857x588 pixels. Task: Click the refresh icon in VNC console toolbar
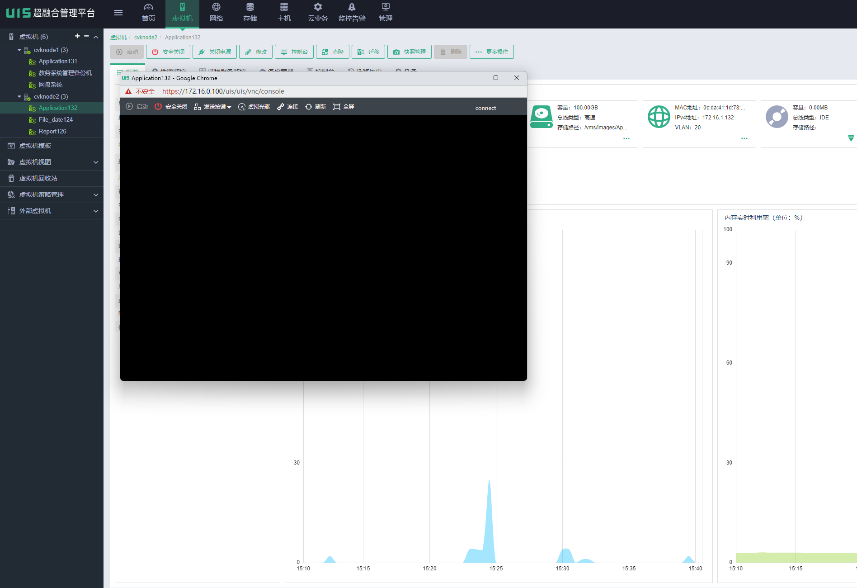click(309, 107)
